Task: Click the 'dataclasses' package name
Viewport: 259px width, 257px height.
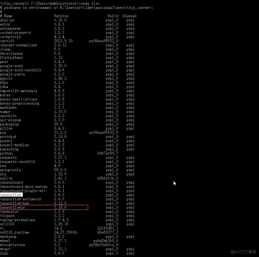Action: click(11, 54)
